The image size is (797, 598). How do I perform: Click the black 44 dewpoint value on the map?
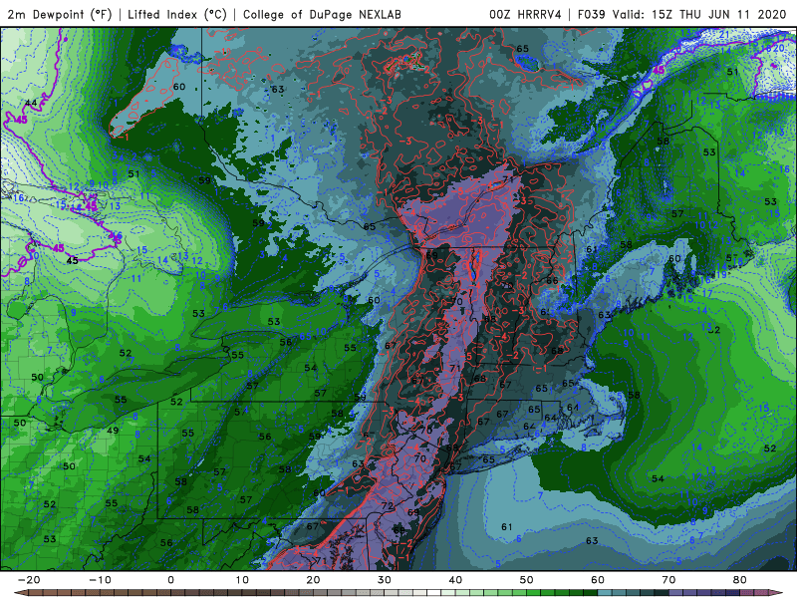31,104
